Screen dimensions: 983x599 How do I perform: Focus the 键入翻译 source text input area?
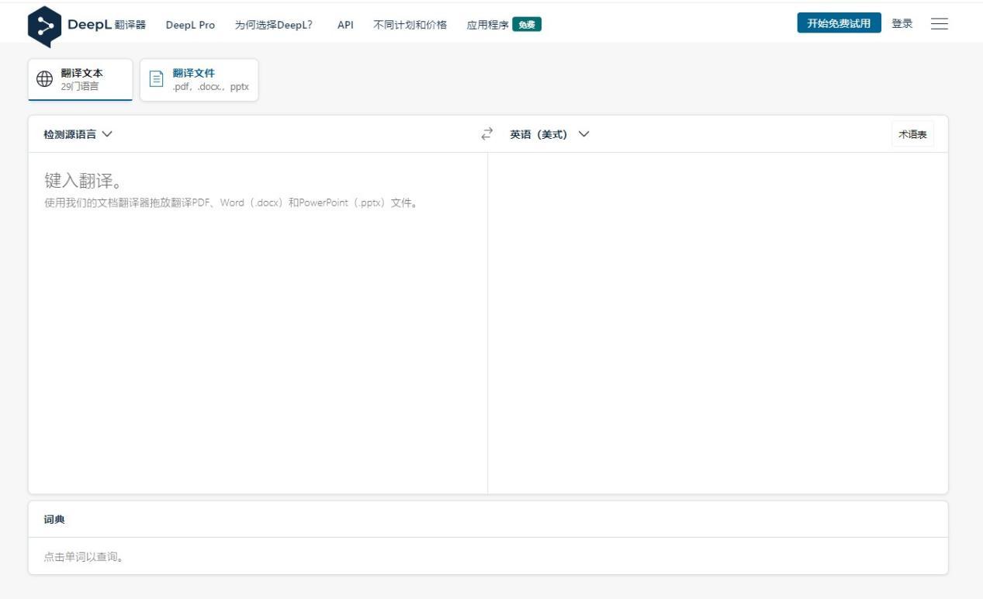pos(258,323)
